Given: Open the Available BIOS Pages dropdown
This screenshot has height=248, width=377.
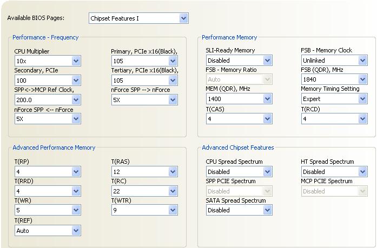Looking at the screenshot, I should 138,18.
